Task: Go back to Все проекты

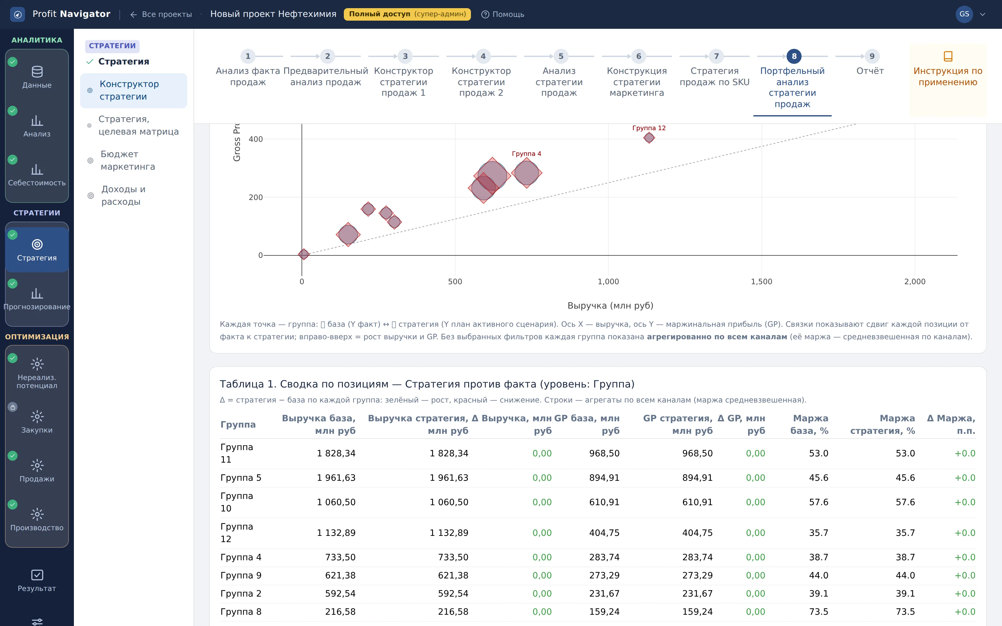Action: 161,14
